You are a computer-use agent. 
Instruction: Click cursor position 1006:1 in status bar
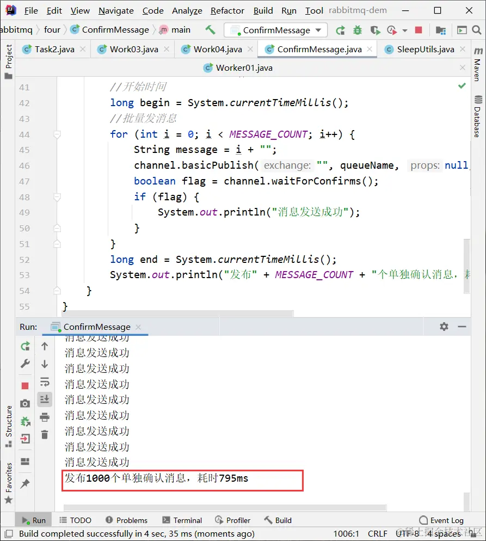click(x=346, y=534)
